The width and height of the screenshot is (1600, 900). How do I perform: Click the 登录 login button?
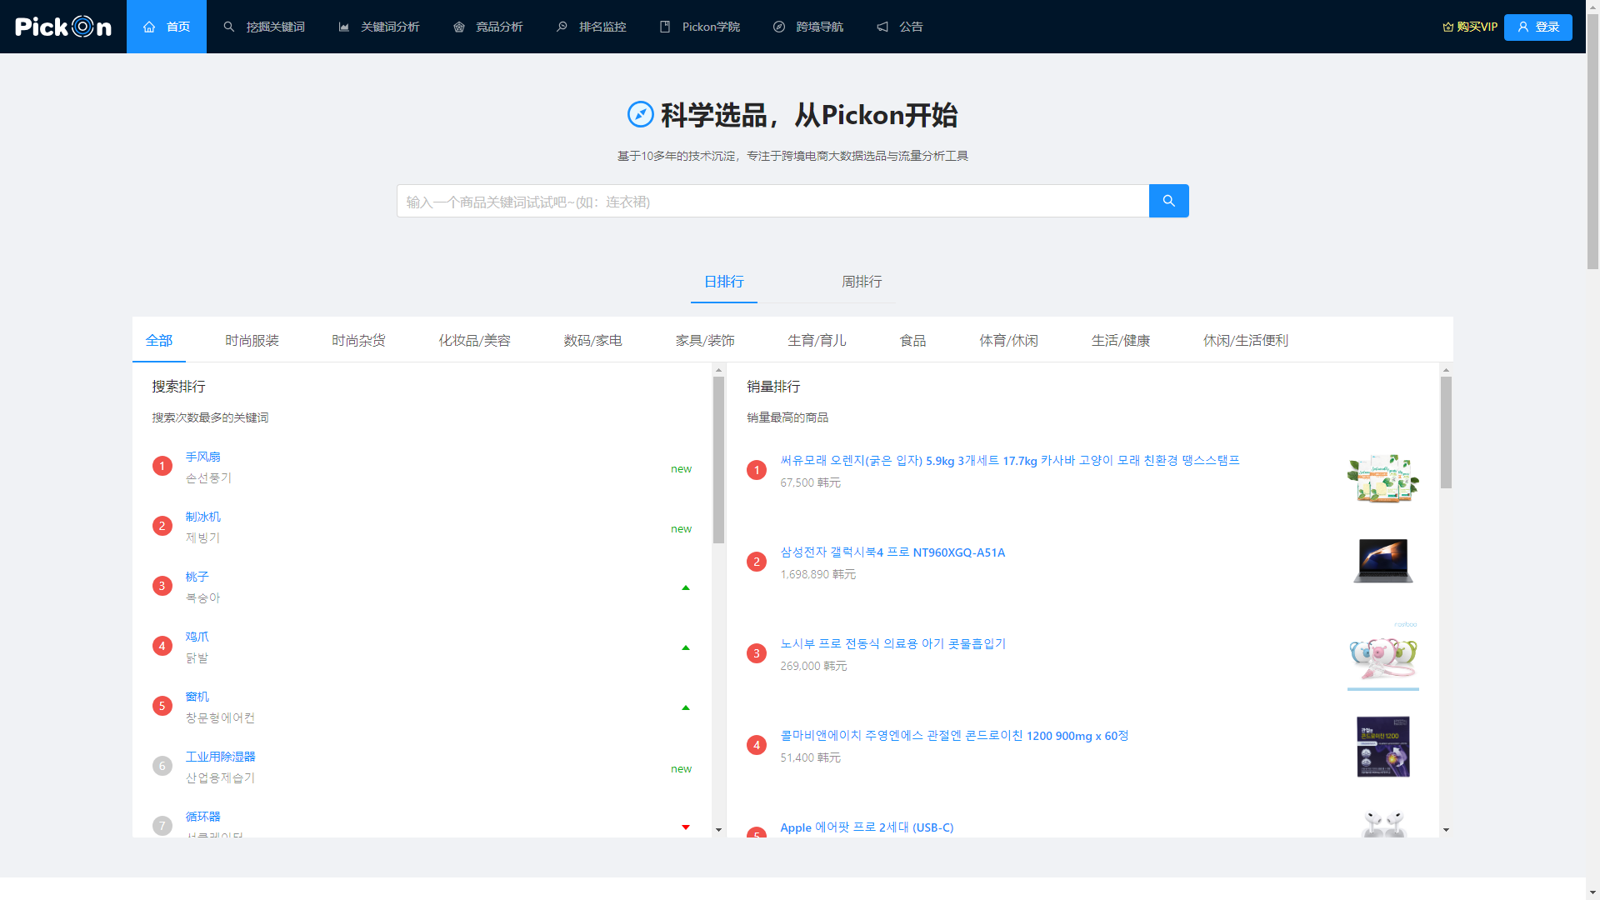tap(1537, 26)
